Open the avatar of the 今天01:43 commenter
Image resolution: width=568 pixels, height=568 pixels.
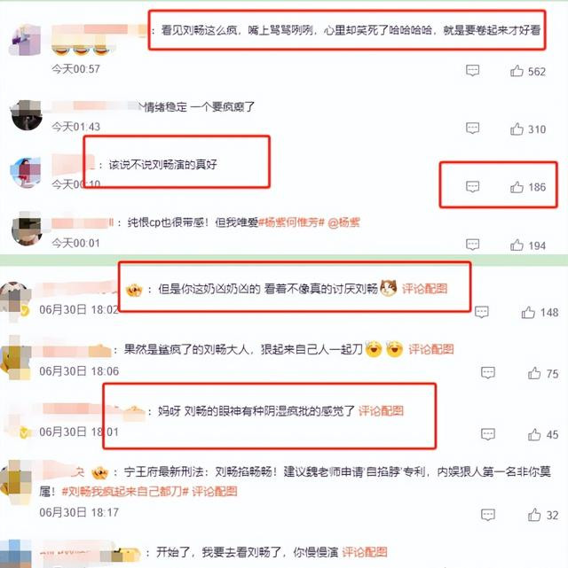(27, 115)
